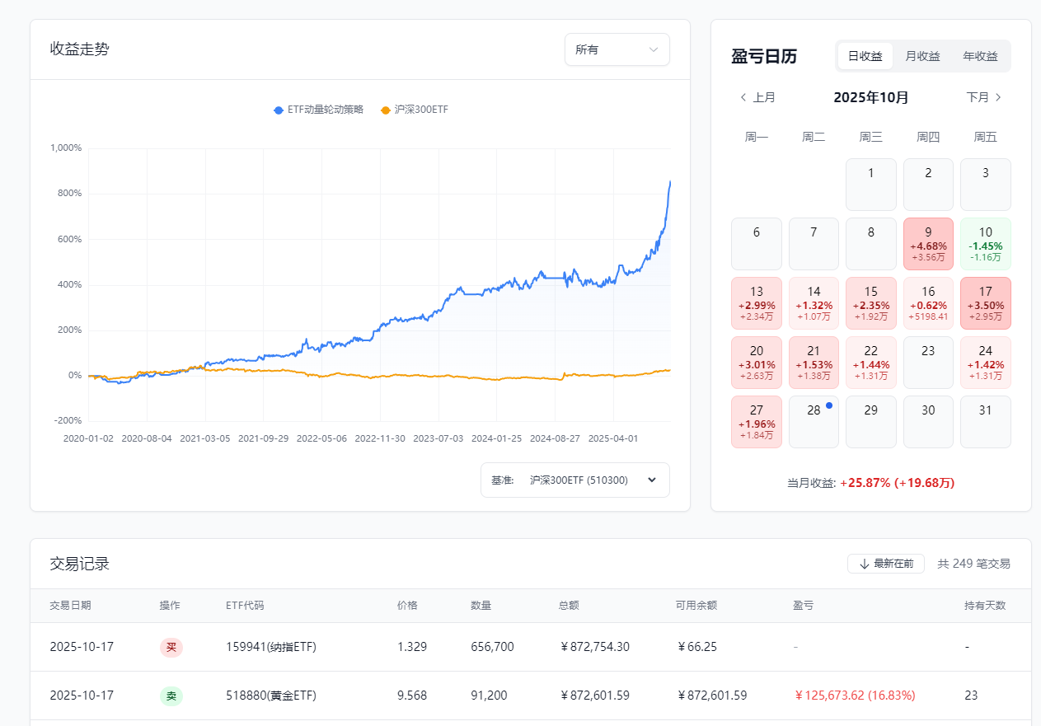Click the down-arrow sort icon in 最新在前
Viewport: 1041px width, 726px height.
pyautogui.click(x=864, y=564)
